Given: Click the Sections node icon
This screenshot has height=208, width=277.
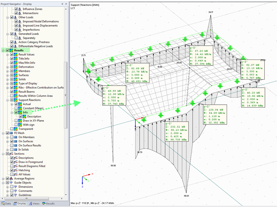Looking at the screenshot, I should (x=11, y=154).
